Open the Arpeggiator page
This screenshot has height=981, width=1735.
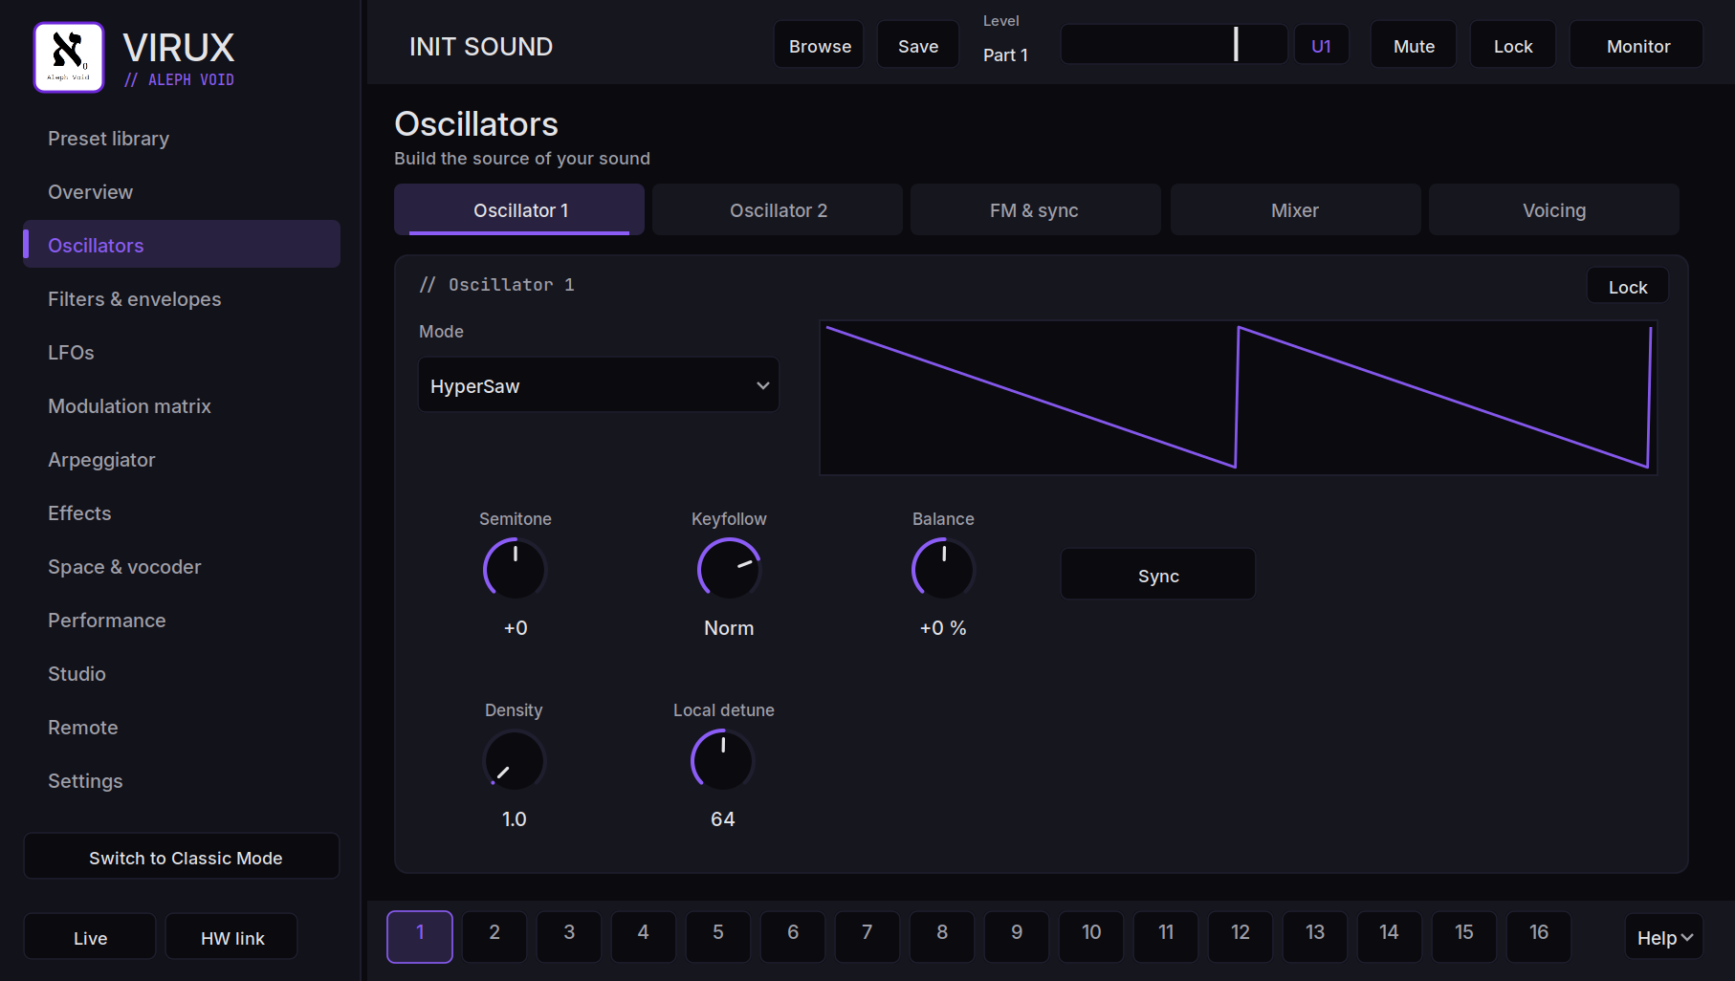(x=182, y=459)
